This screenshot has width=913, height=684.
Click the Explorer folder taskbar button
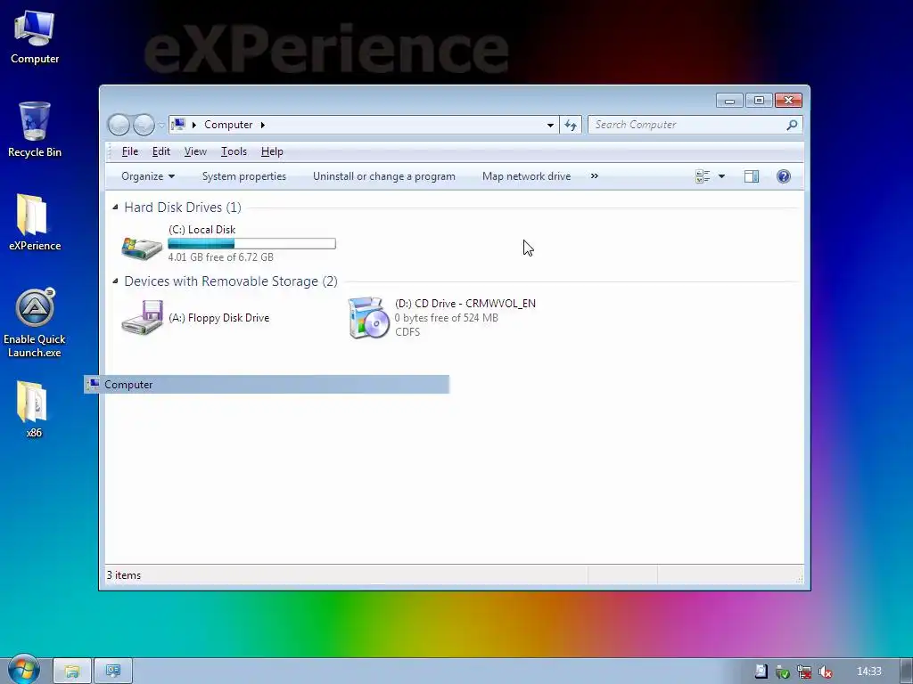pyautogui.click(x=71, y=672)
